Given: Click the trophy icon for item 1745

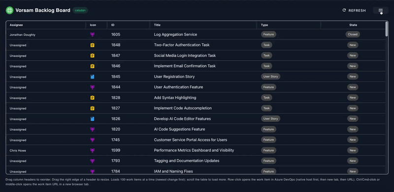Looking at the screenshot, I should tap(92, 140).
